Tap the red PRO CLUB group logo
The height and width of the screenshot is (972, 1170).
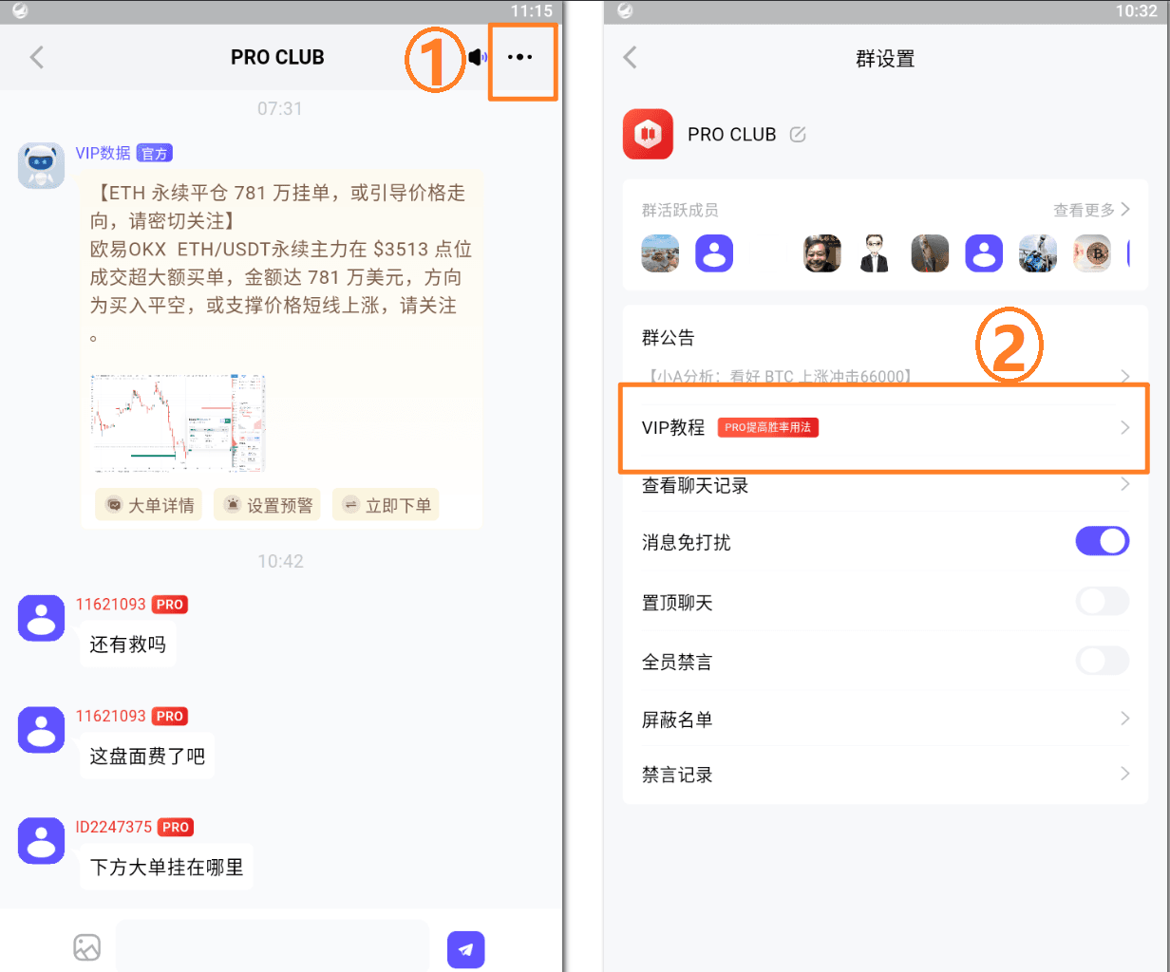(x=648, y=134)
